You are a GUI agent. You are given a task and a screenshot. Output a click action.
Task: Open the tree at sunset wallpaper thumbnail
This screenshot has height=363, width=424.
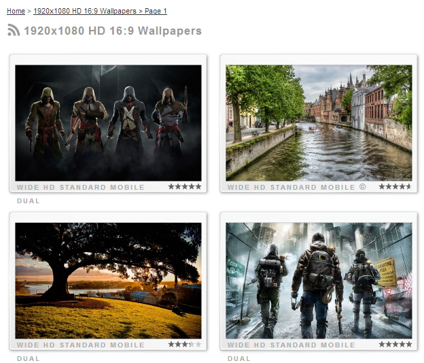point(108,281)
